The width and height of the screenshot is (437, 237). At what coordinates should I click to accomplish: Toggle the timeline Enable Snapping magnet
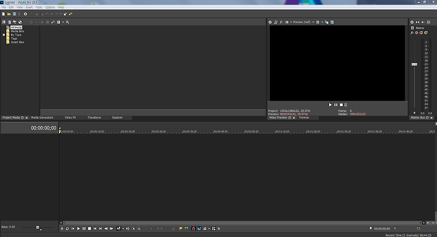tap(194, 229)
